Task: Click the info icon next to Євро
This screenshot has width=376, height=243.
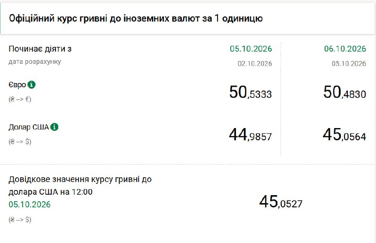Action: 31,85
